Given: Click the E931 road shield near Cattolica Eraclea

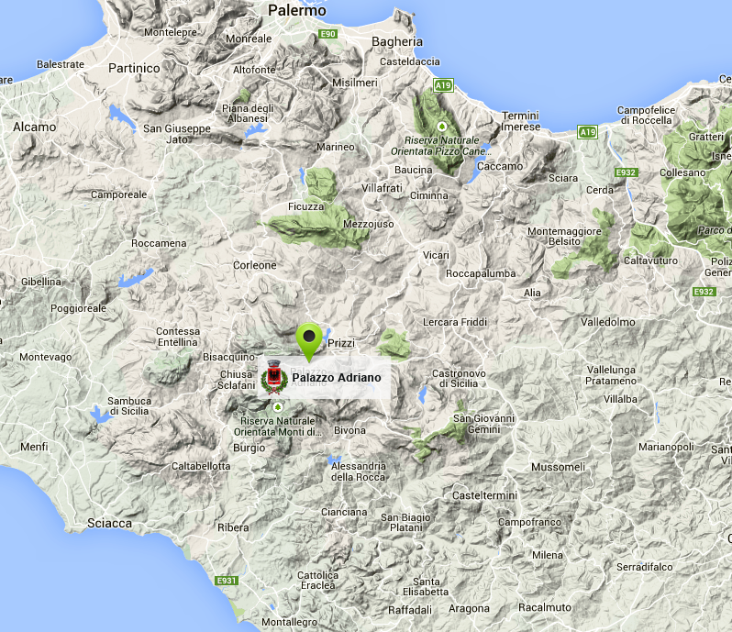Looking at the screenshot, I should point(227,581).
